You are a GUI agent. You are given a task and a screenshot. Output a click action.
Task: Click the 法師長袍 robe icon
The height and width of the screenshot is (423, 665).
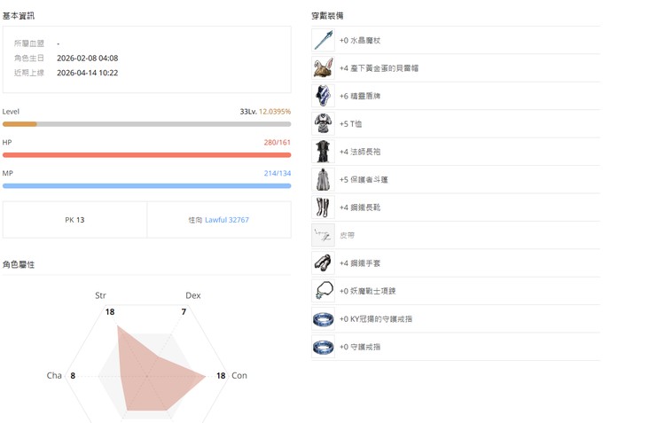pos(323,152)
